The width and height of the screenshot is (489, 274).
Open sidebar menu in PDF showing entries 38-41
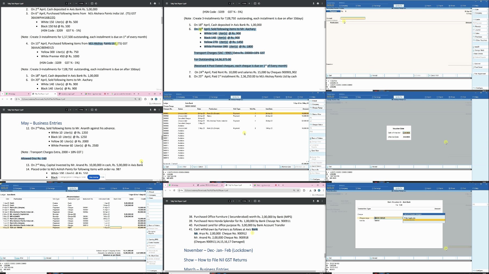coord(167,201)
